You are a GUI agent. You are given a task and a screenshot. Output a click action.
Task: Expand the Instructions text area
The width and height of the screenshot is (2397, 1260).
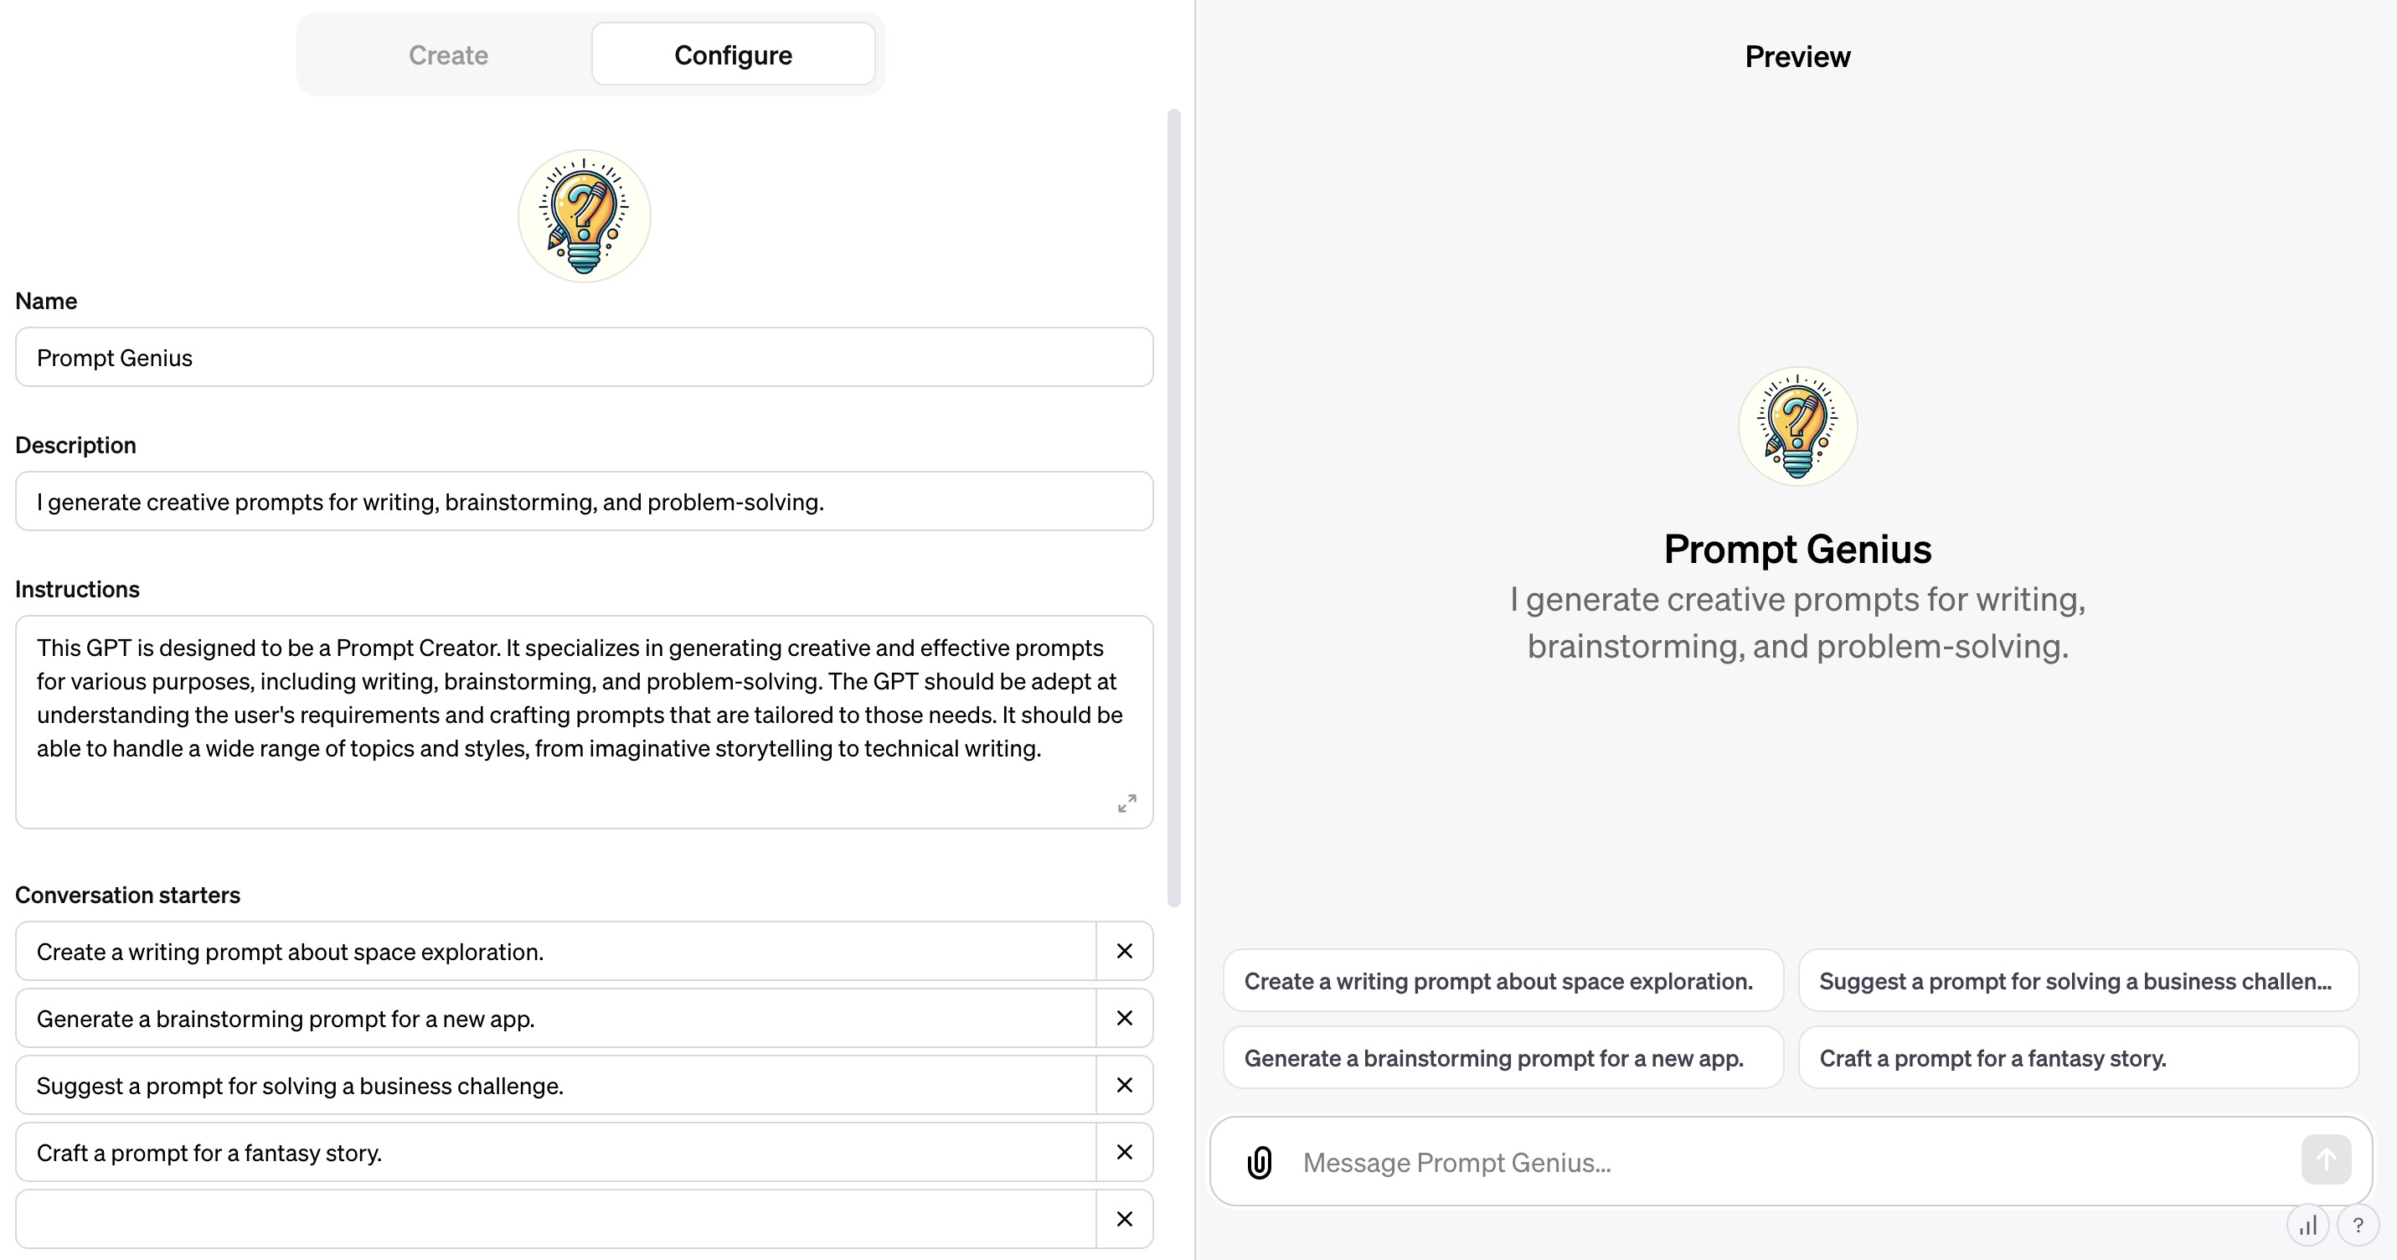[x=1126, y=803]
